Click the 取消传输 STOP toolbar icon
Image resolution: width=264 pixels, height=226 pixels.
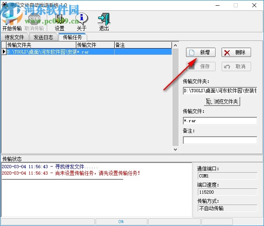coord(34,22)
